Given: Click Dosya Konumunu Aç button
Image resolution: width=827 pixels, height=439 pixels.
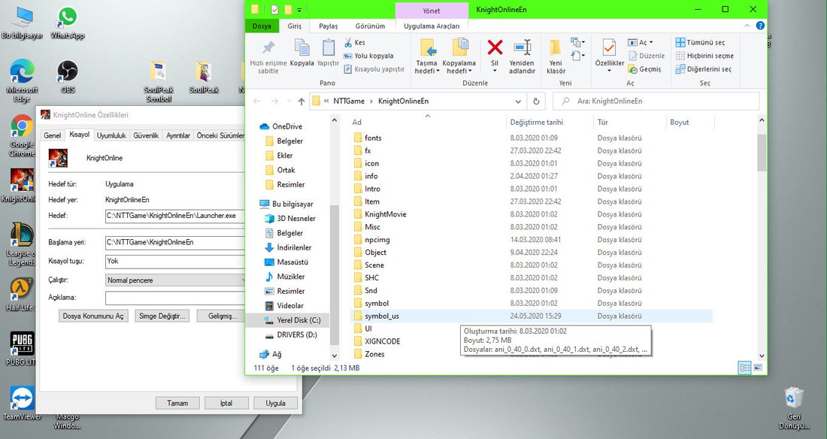Looking at the screenshot, I should pyautogui.click(x=93, y=316).
